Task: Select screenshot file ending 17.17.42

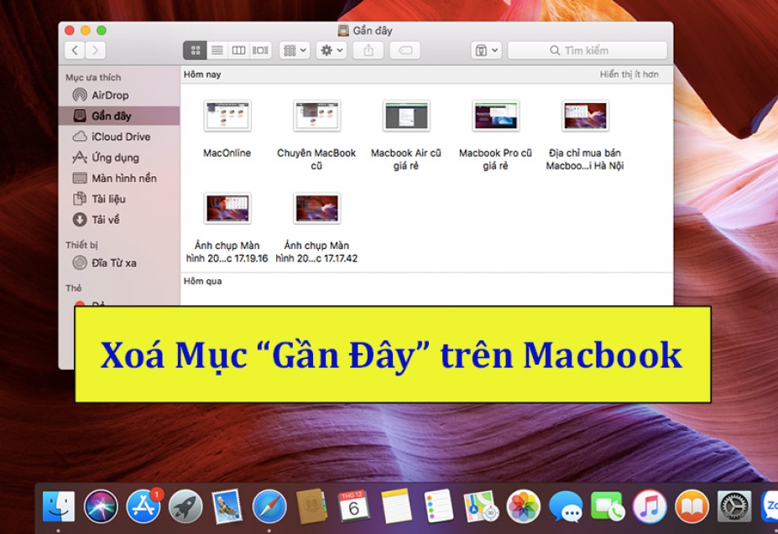Action: click(x=316, y=208)
